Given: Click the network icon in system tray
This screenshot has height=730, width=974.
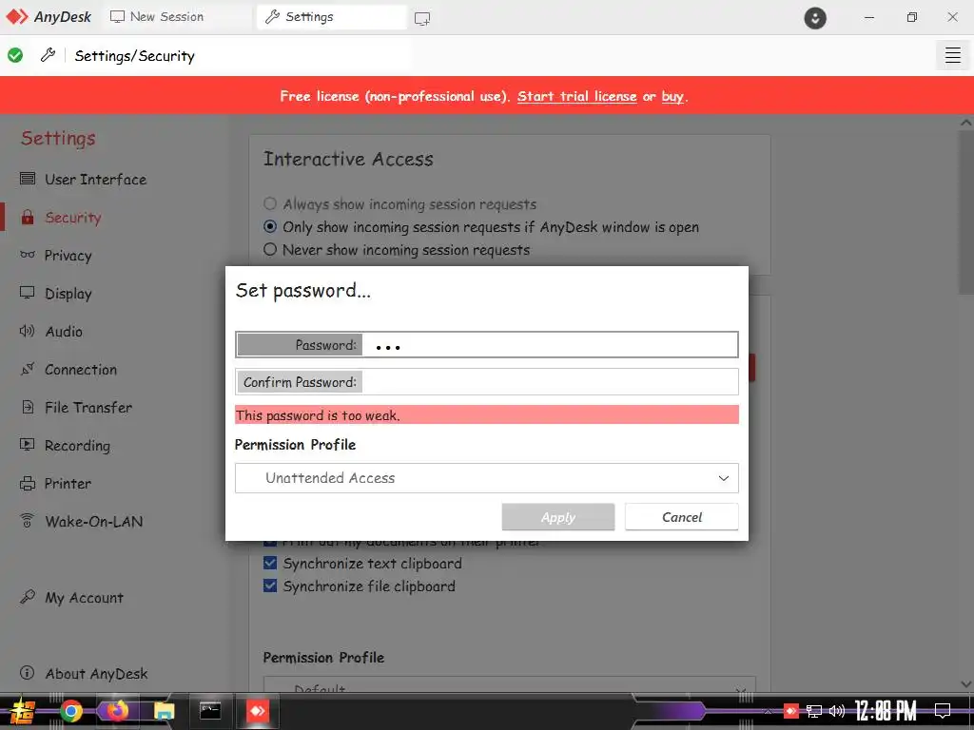Looking at the screenshot, I should click(814, 711).
